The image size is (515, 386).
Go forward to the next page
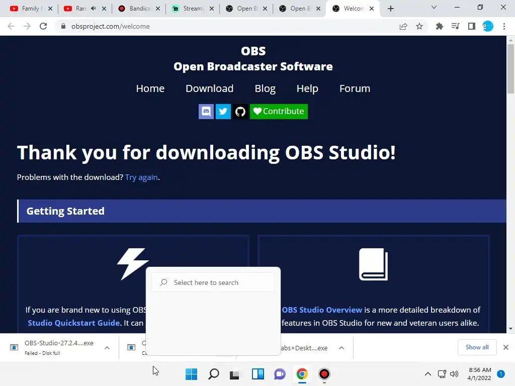[27, 26]
